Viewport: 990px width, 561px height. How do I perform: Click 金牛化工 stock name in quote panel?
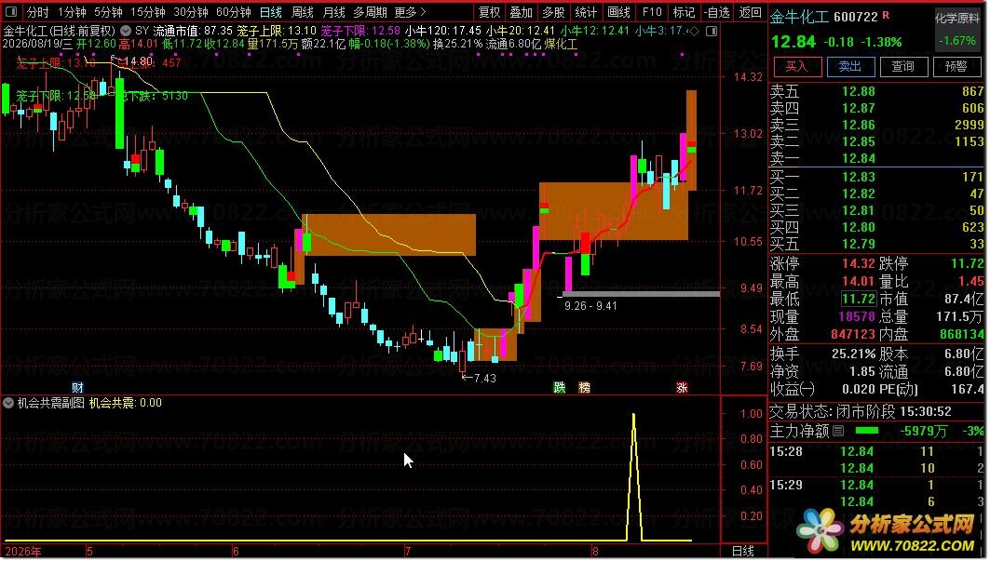pos(799,17)
